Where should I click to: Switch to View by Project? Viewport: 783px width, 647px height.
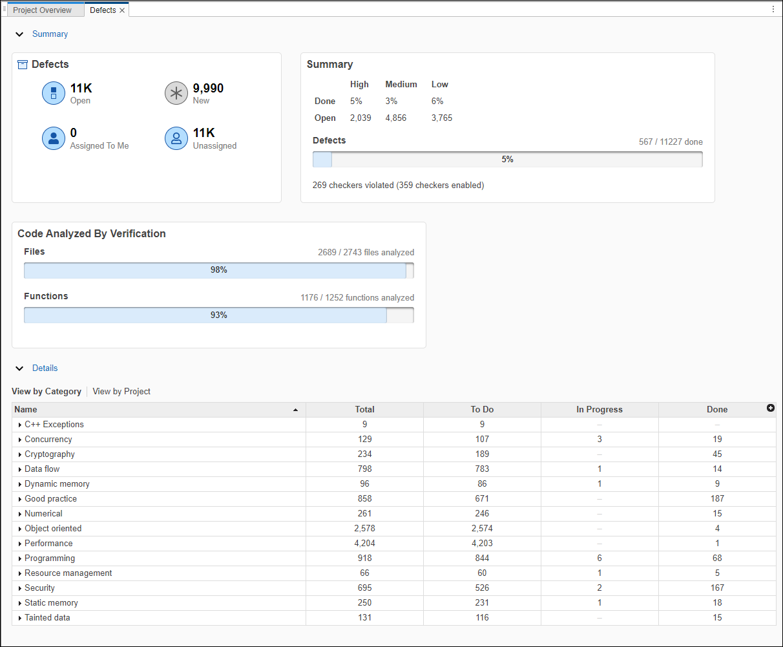pos(121,392)
